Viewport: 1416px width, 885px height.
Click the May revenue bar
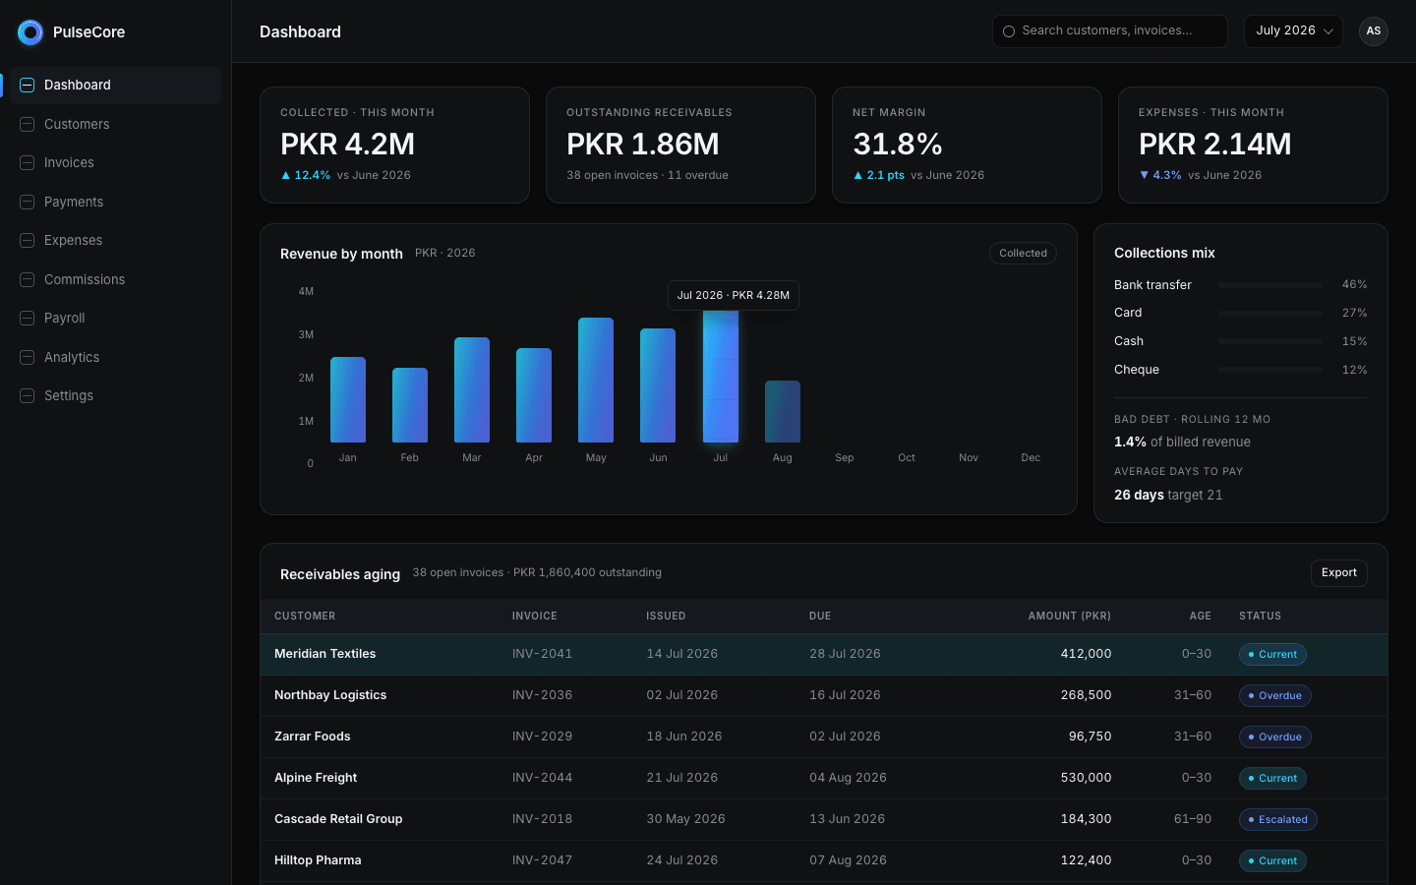[596, 380]
